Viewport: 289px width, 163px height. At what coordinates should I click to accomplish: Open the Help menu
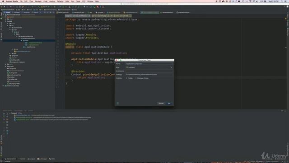point(97,1)
